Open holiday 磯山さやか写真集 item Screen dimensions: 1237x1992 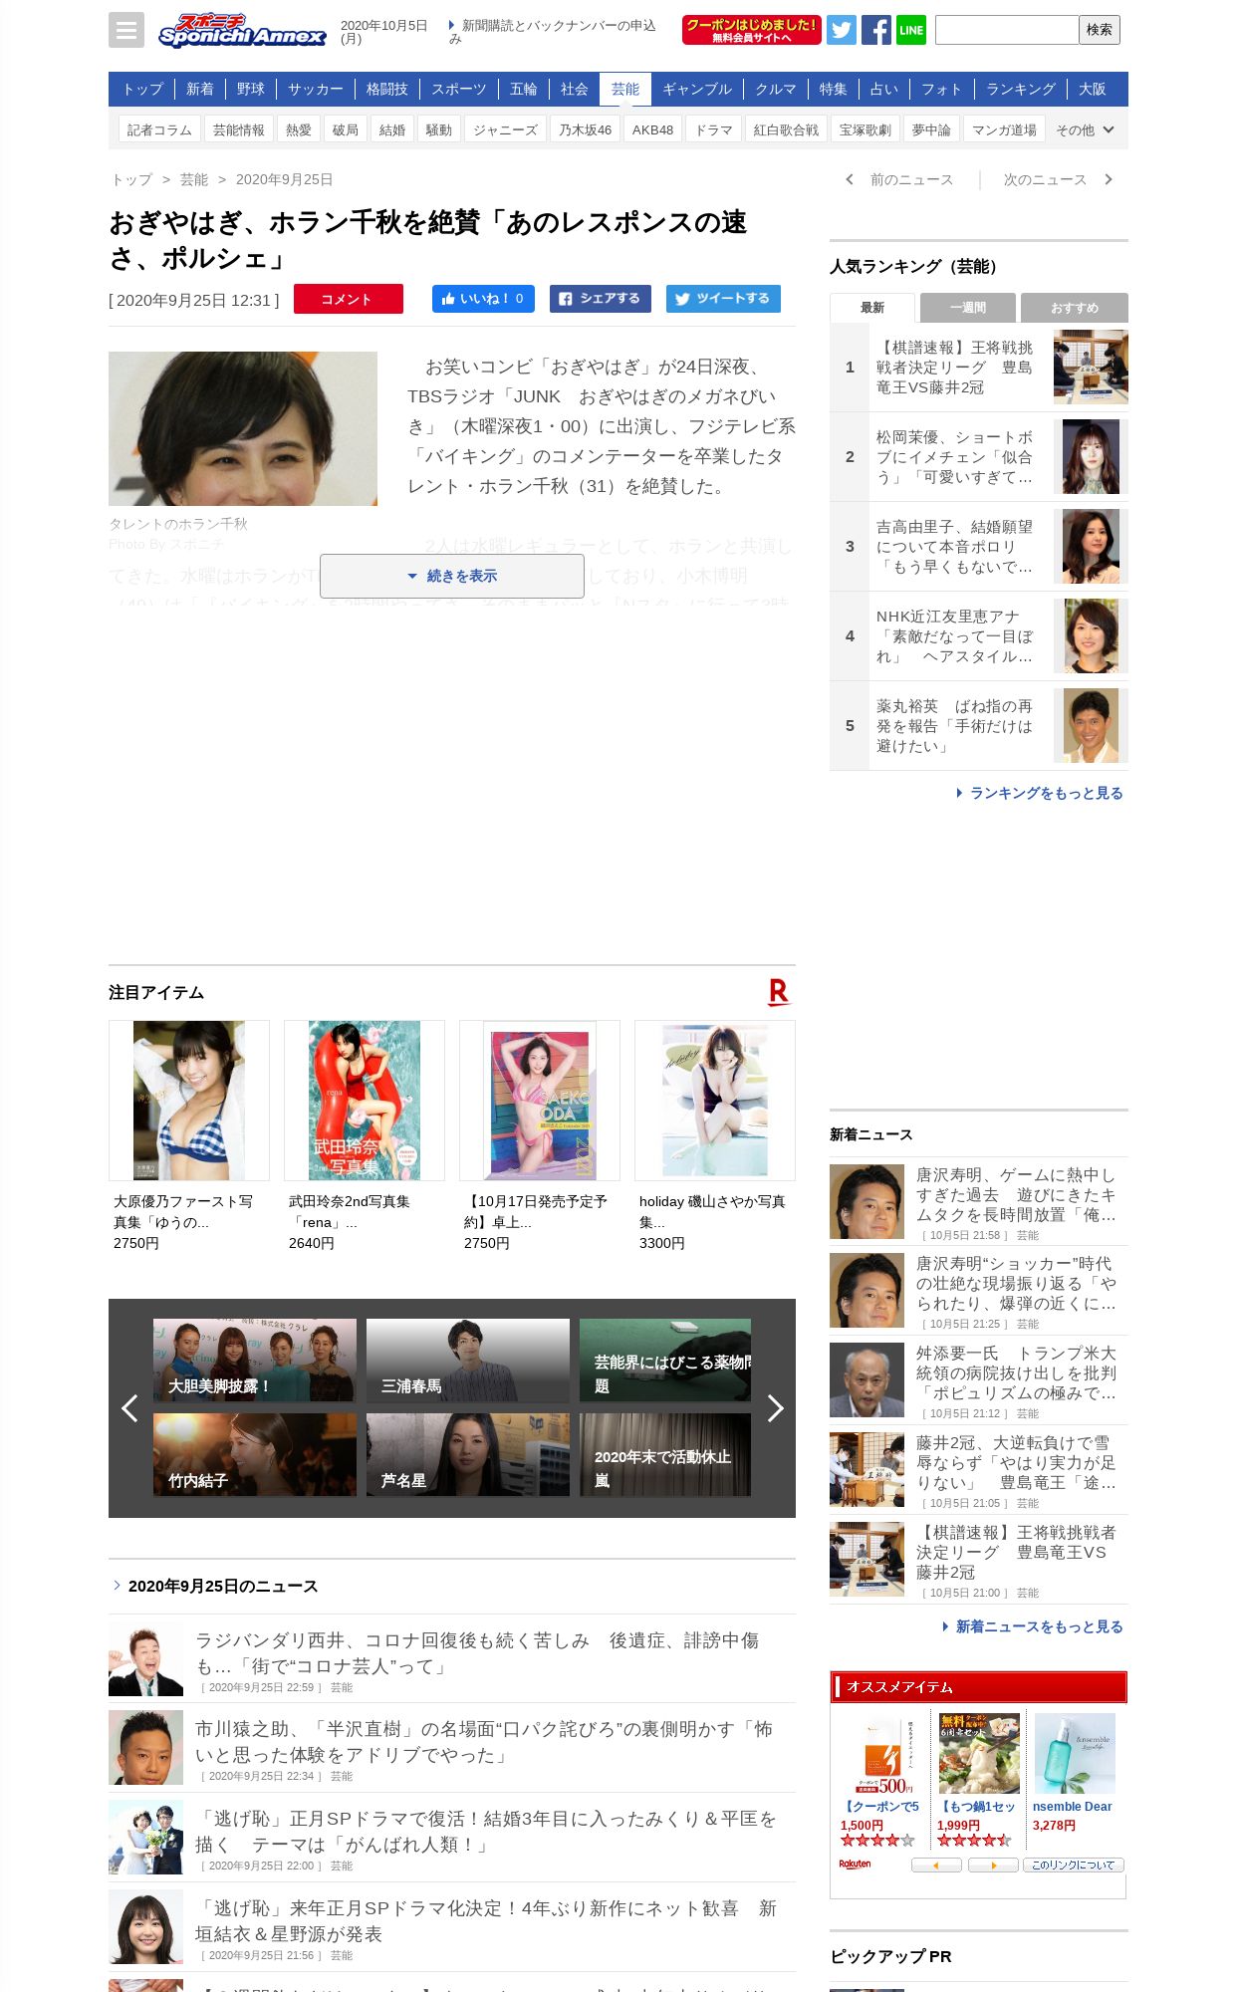point(715,1135)
